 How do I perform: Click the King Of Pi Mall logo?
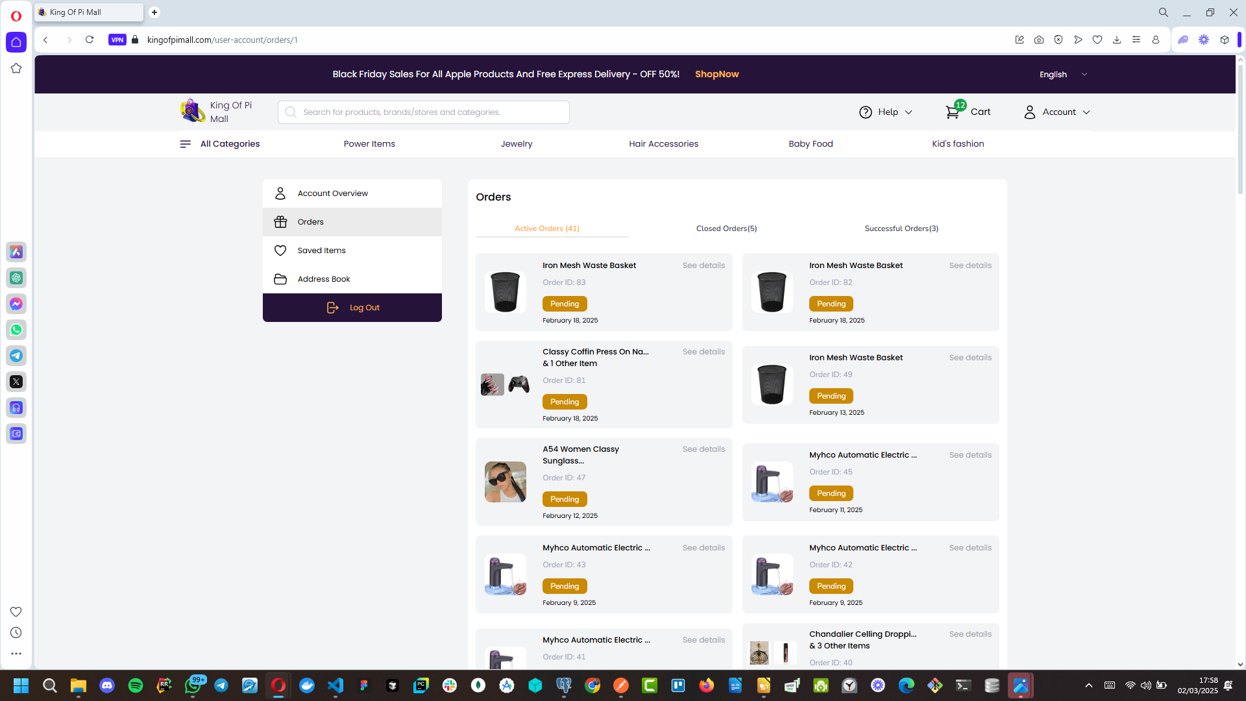click(x=193, y=112)
